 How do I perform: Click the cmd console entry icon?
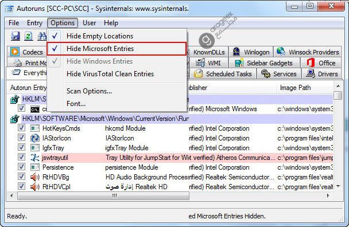pos(34,109)
